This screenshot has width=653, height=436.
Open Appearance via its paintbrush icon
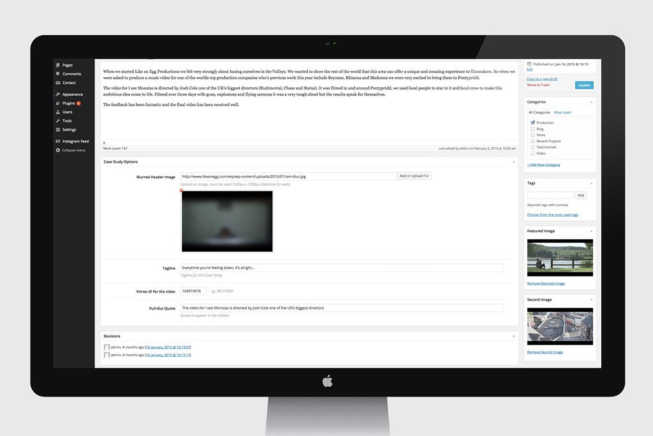(58, 94)
